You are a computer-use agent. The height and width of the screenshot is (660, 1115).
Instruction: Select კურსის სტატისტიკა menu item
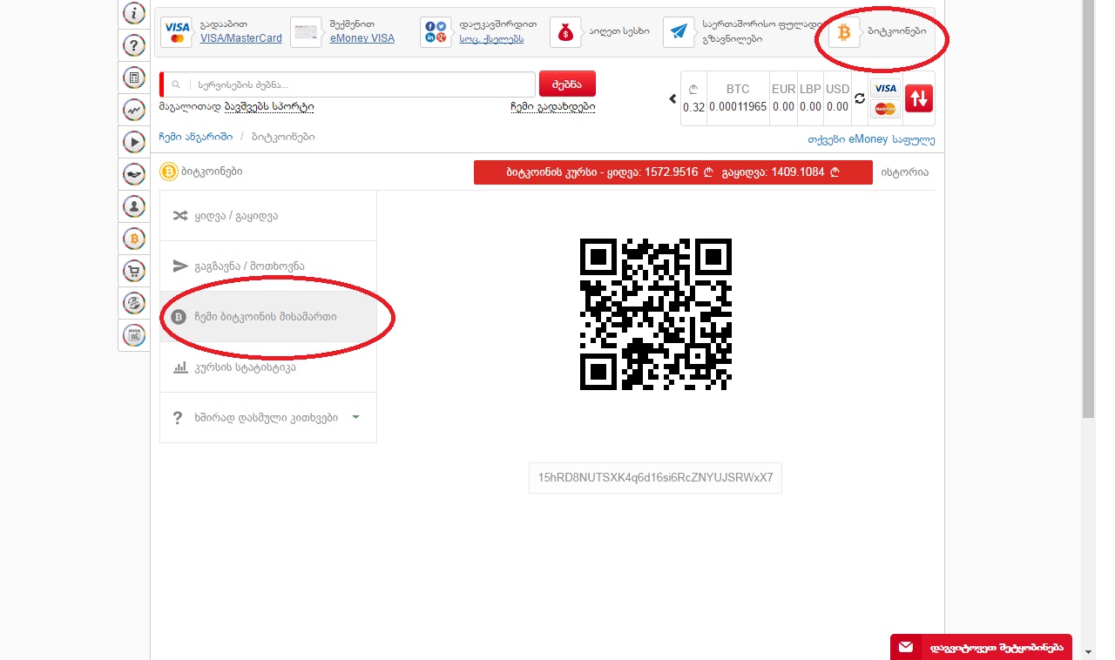(268, 367)
